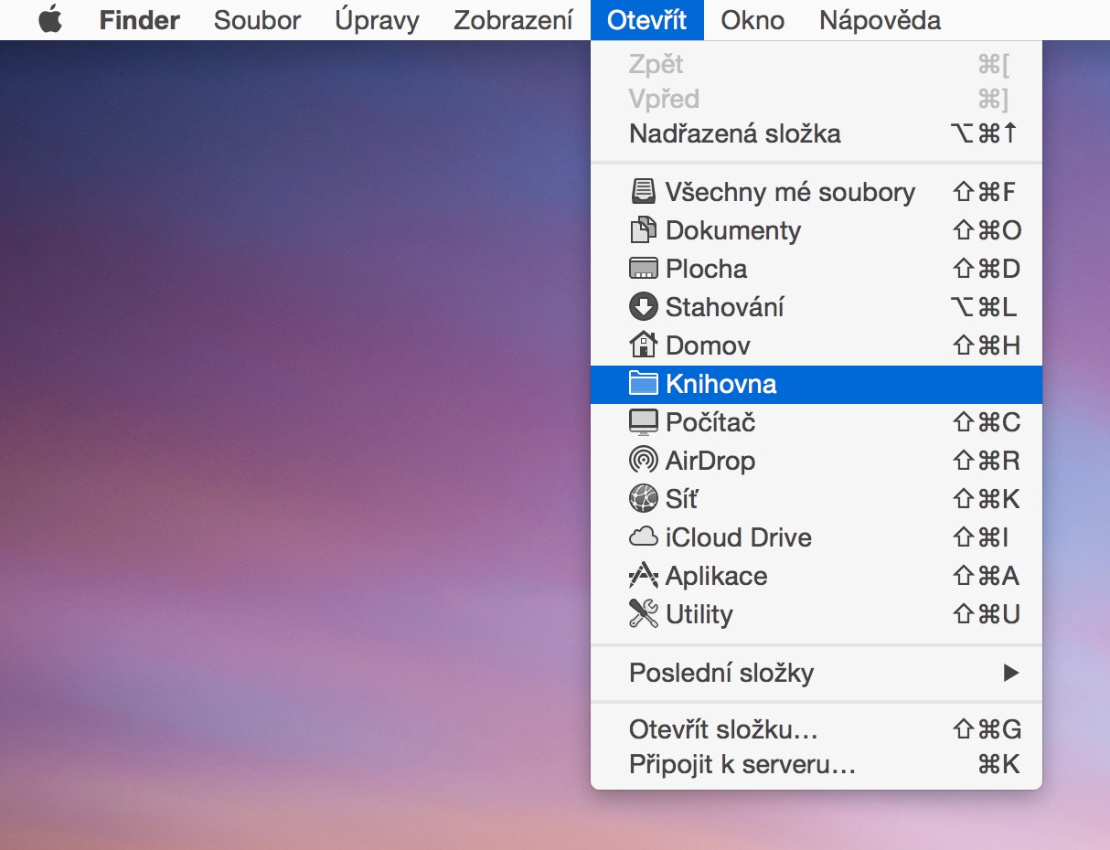Select the Plocha label in menu
Screen dimensions: 1110x850
click(707, 269)
